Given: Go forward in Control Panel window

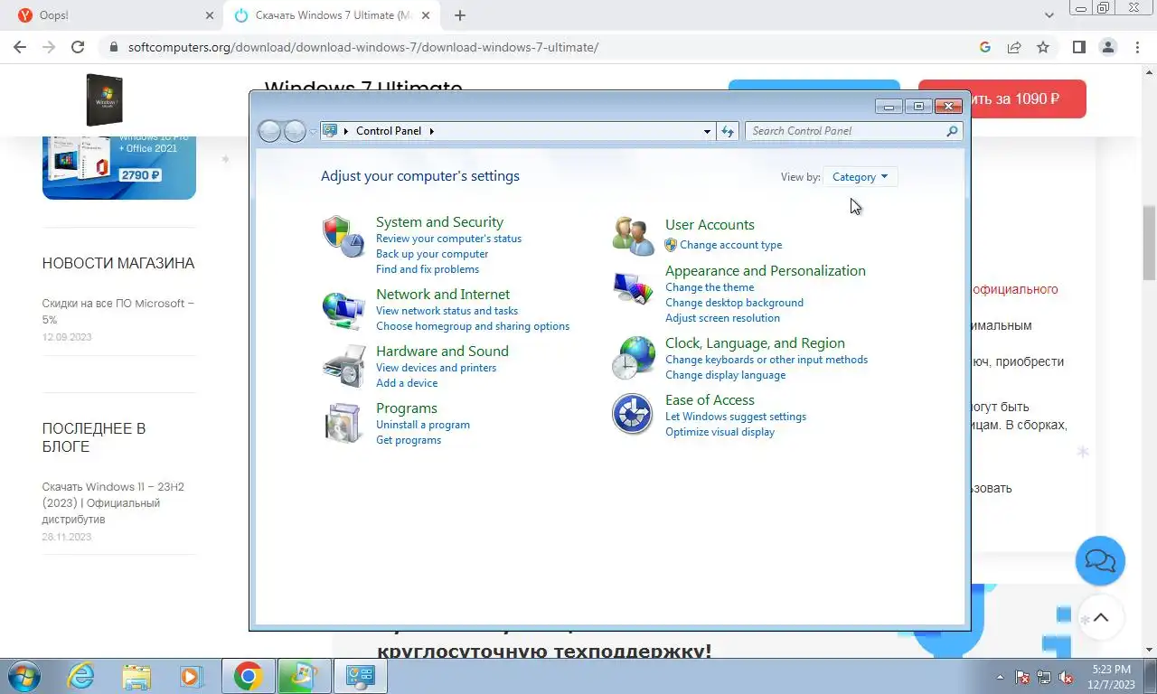Looking at the screenshot, I should [295, 132].
